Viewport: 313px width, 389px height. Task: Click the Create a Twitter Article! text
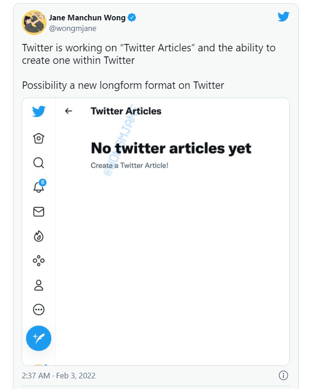click(x=130, y=165)
